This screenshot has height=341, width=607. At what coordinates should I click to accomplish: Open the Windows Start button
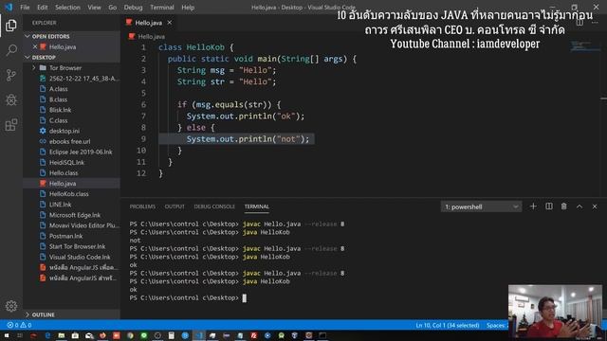[x=7, y=335]
